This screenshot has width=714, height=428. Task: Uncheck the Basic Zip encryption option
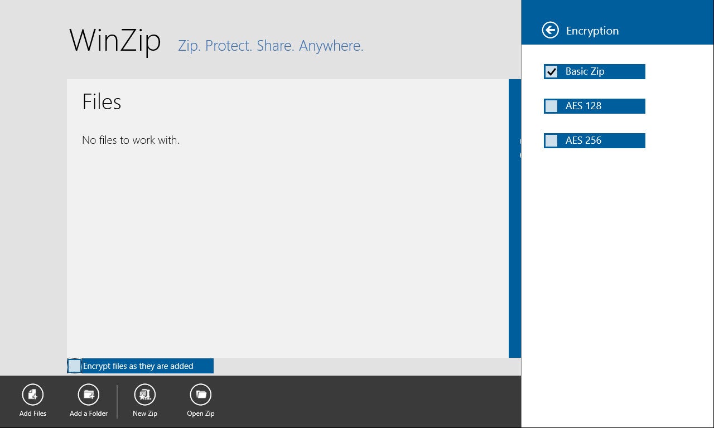pos(551,71)
